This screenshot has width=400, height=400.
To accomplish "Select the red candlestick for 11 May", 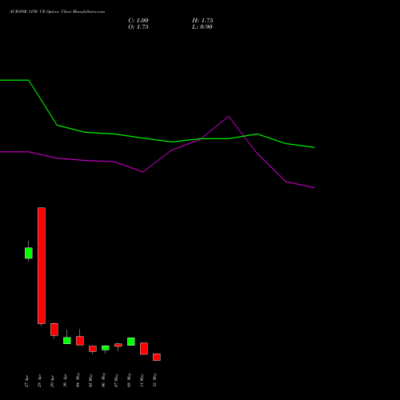I will [x=144, y=349].
